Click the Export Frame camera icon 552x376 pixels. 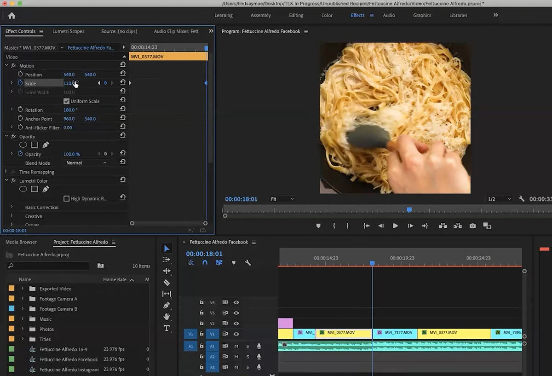pyautogui.click(x=472, y=226)
